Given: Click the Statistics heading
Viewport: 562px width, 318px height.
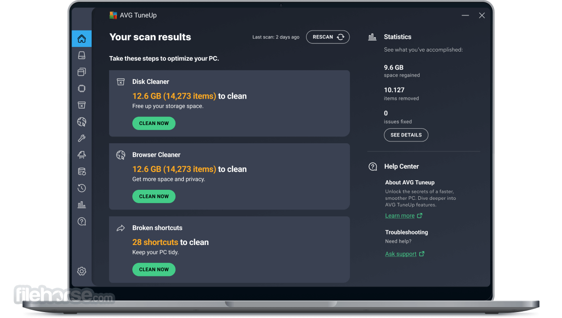Looking at the screenshot, I should tap(397, 37).
